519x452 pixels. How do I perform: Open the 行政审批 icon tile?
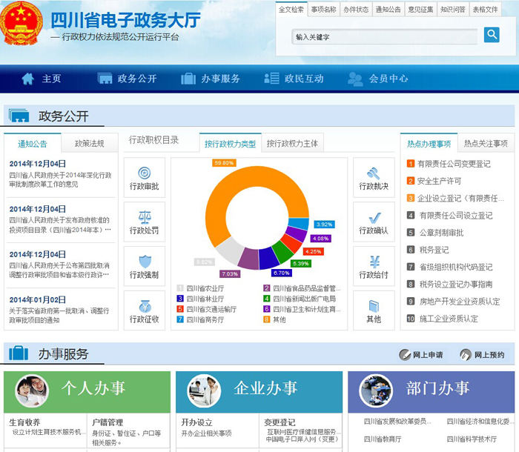pyautogui.click(x=144, y=178)
